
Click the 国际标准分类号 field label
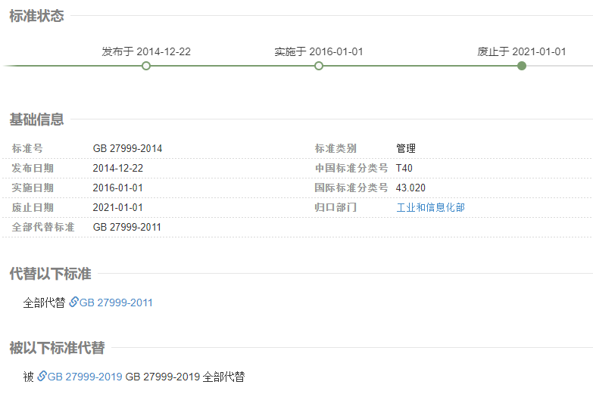pos(351,188)
